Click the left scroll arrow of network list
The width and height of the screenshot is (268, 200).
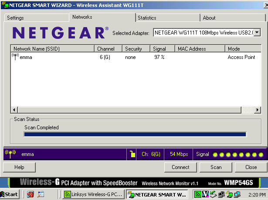(14, 110)
